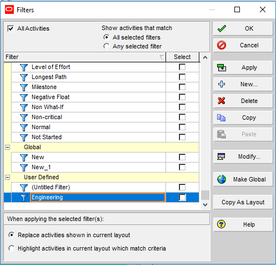Click the filter list scrollbar thumb
The width and height of the screenshot is (276, 265).
point(205,195)
